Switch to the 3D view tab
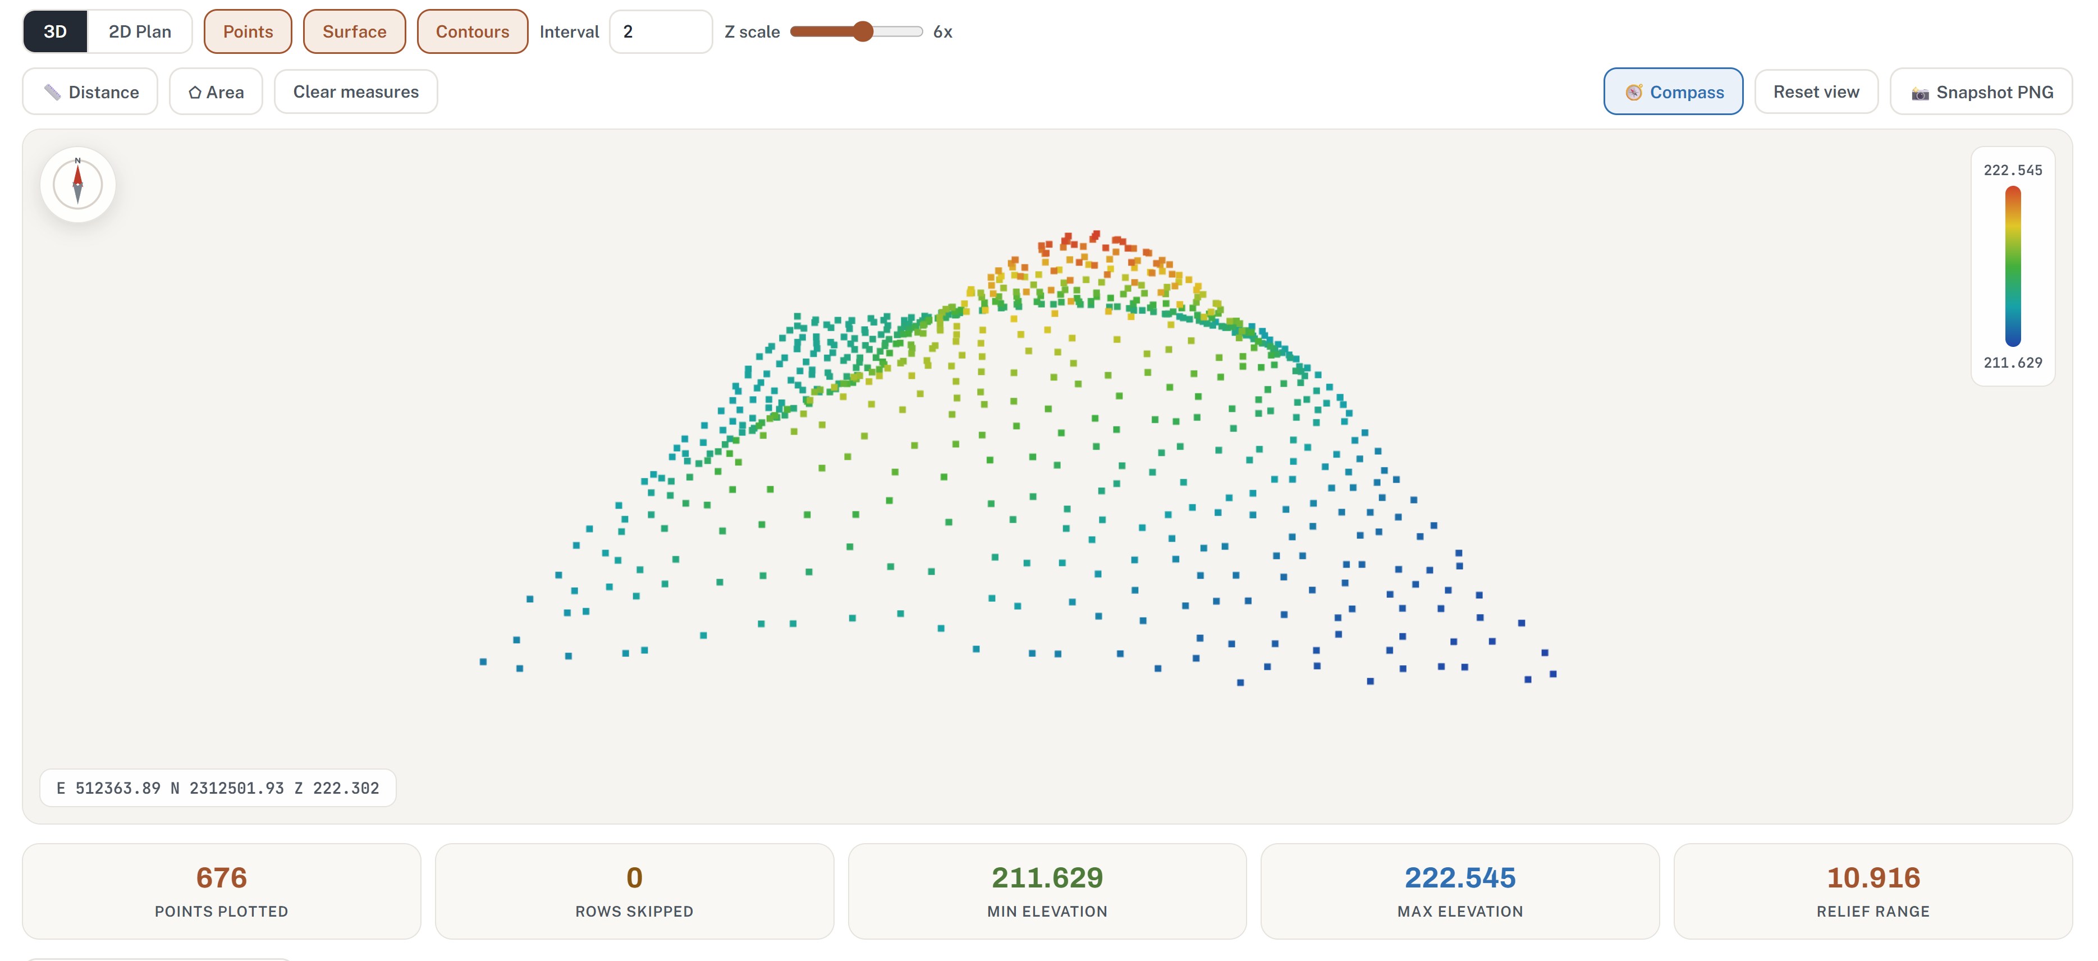 tap(56, 32)
